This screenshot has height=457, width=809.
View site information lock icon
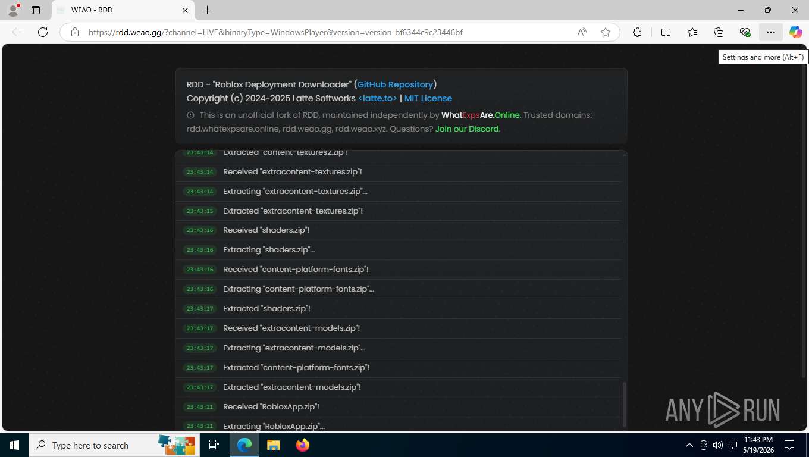pos(75,32)
